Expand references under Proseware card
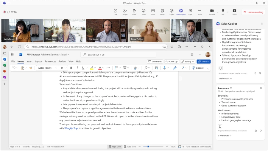268x151 pixels. 225,136
